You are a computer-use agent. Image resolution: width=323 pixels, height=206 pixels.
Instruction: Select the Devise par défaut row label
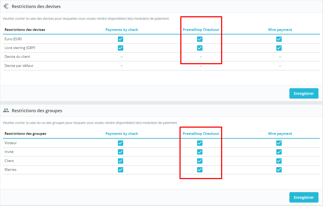click(x=19, y=66)
